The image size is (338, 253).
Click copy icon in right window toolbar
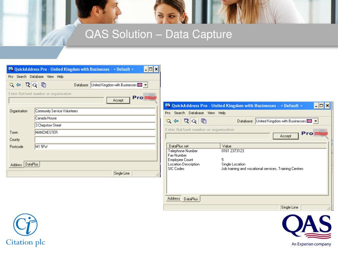204,121
